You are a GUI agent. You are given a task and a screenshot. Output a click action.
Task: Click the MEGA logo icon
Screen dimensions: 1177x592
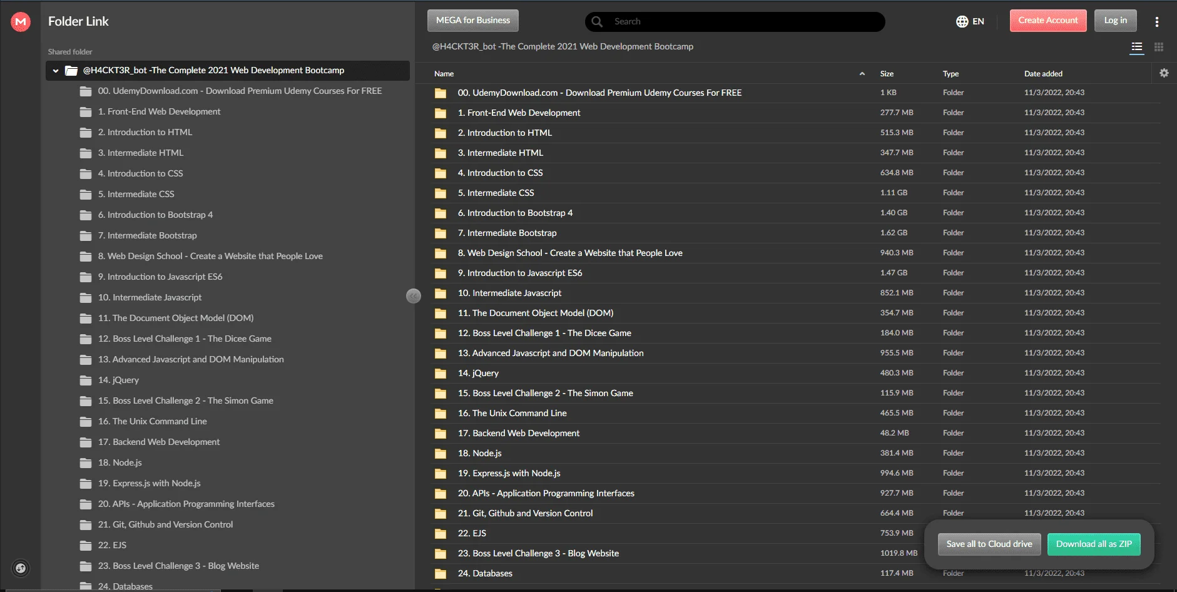click(x=21, y=21)
